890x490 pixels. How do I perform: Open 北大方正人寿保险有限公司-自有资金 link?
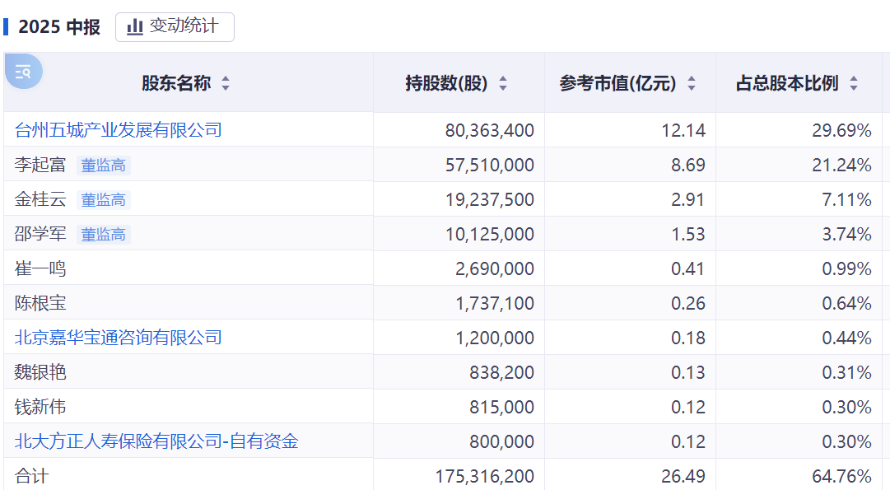[156, 441]
